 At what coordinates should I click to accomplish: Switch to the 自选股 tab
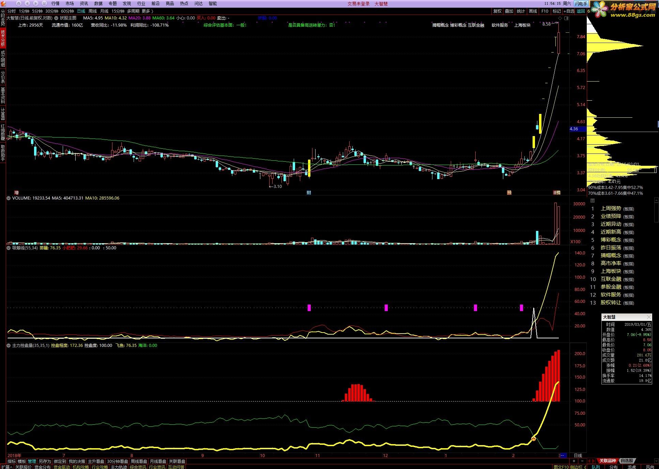point(627,461)
